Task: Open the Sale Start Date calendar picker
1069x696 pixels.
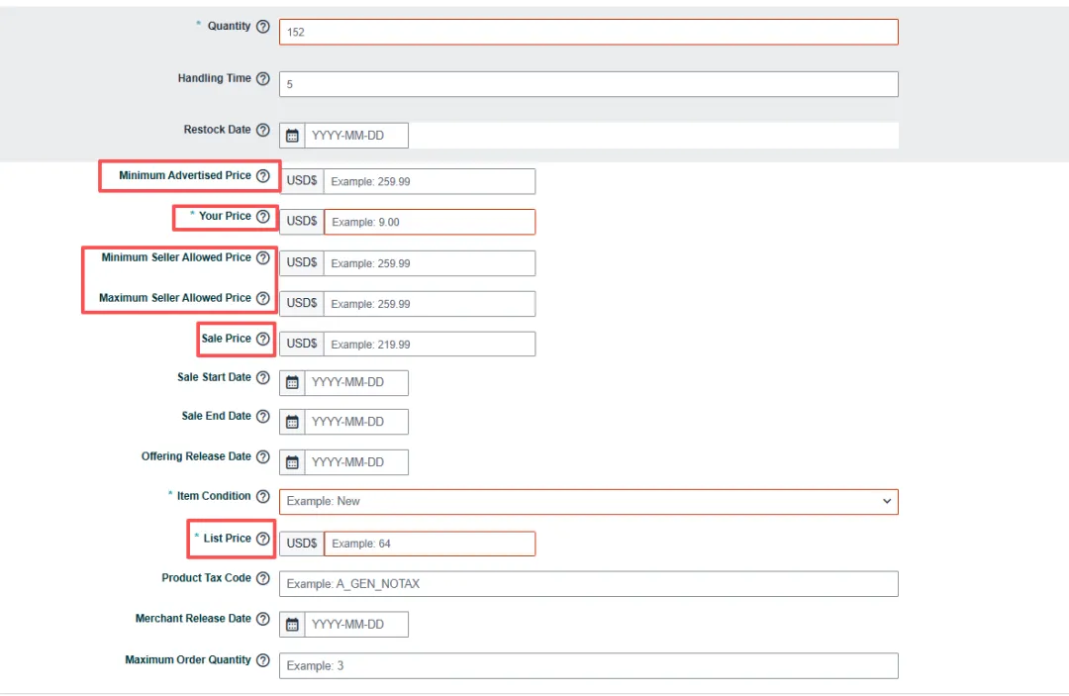Action: tap(292, 382)
